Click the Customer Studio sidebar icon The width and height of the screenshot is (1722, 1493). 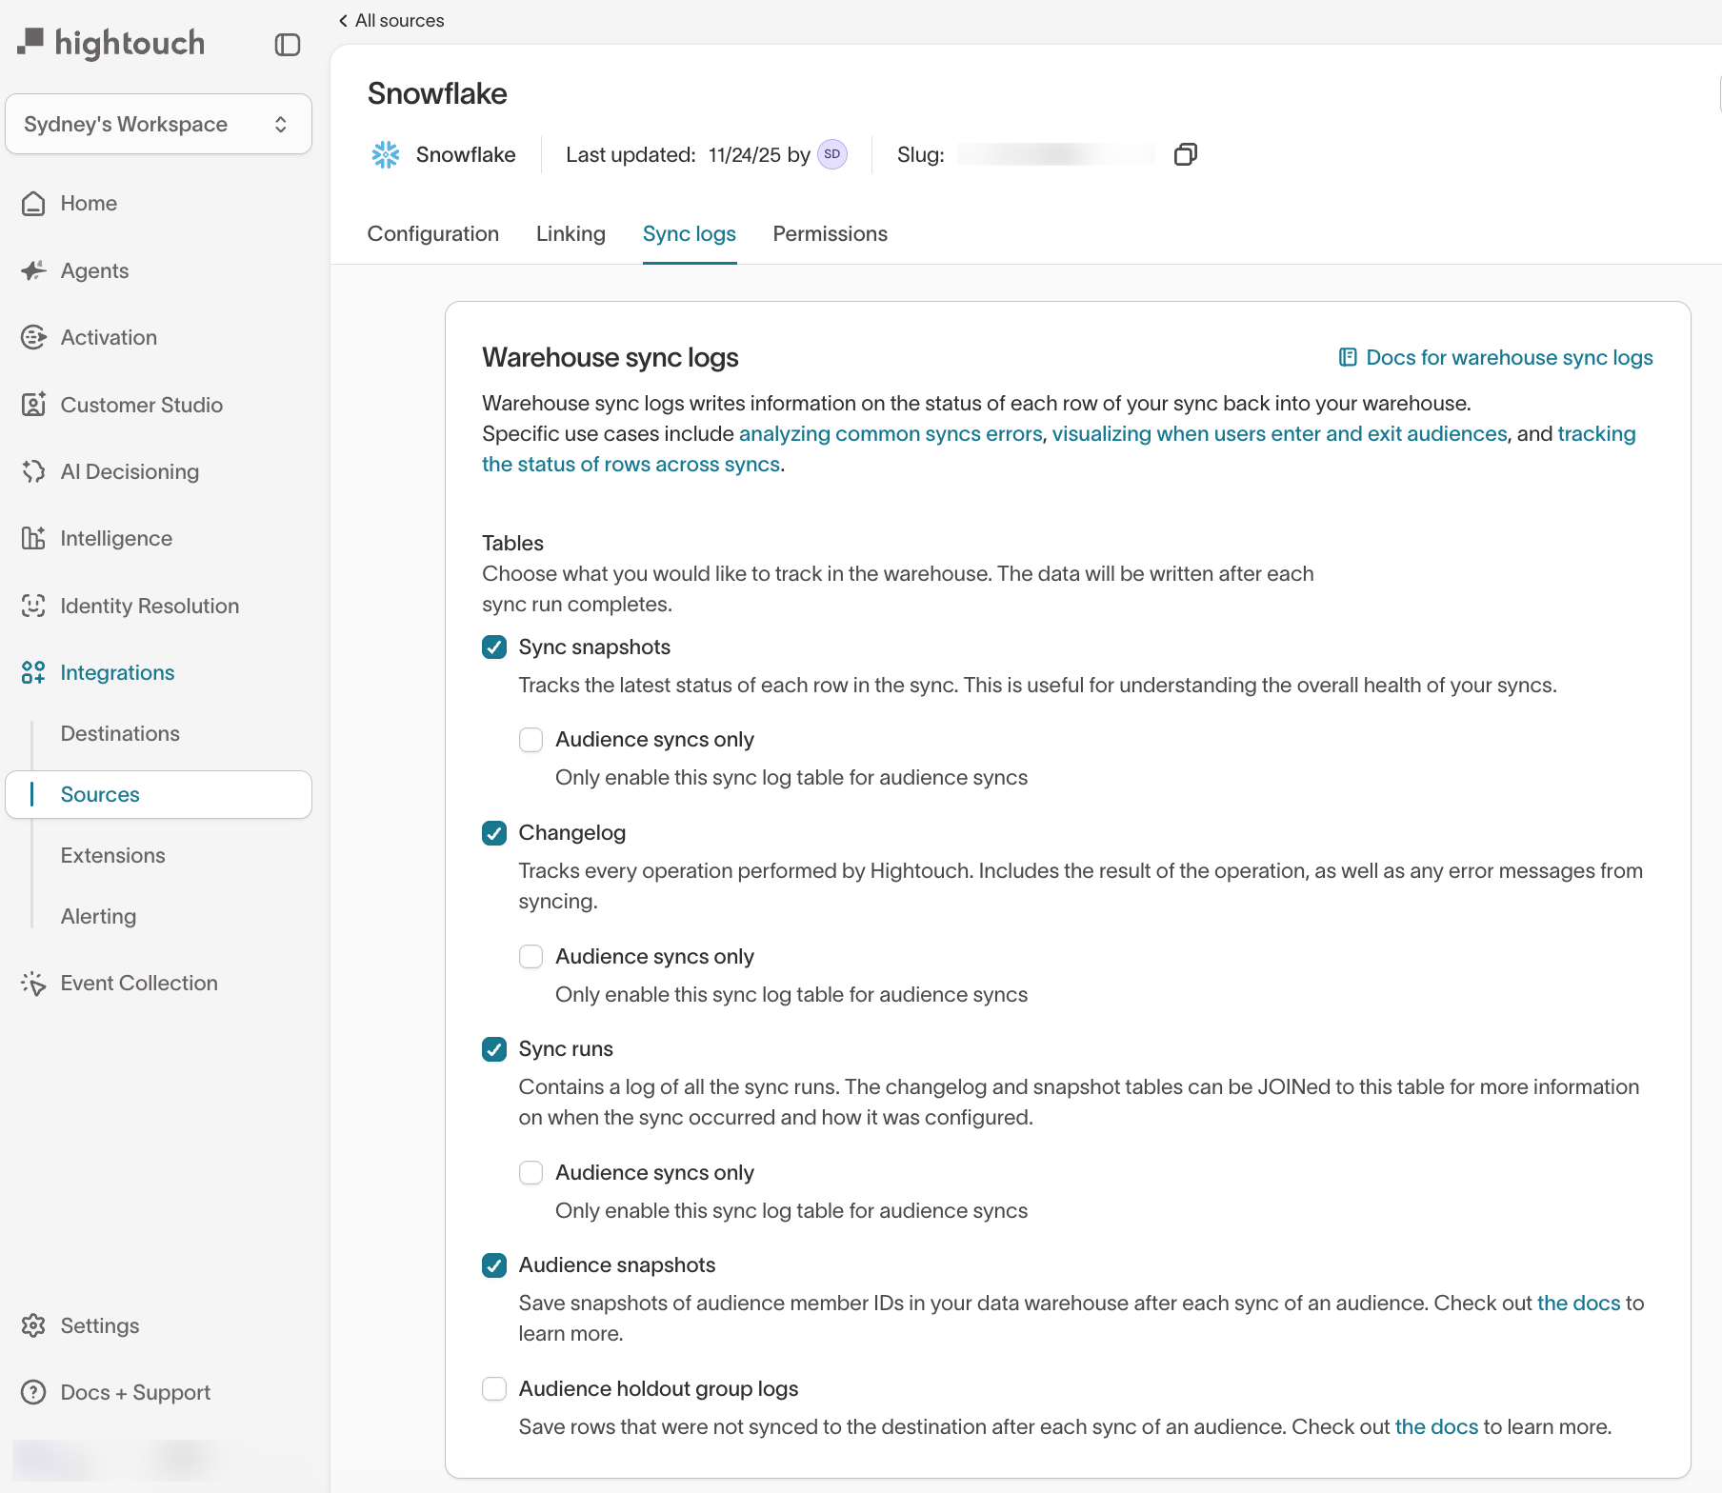[x=33, y=405]
